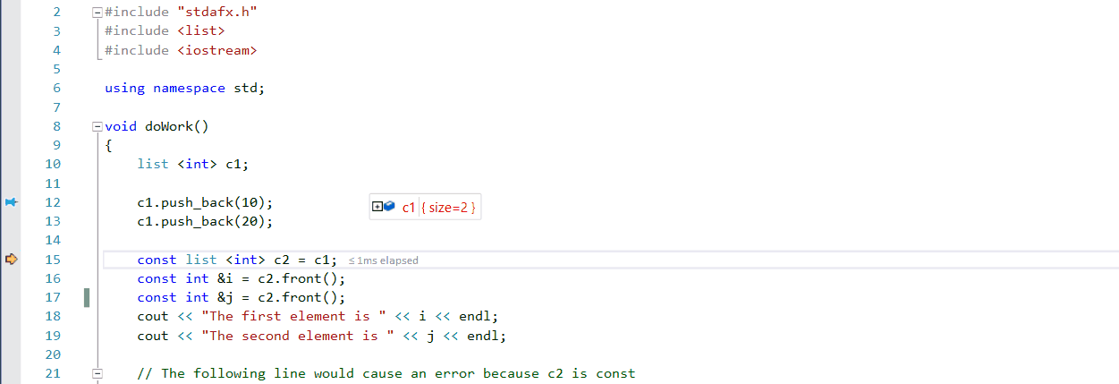Click line number 15 in the gutter

coord(52,260)
